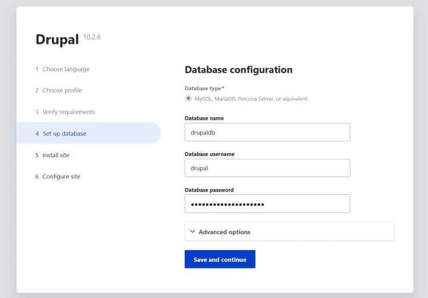Screen dimensions: 428x298
Task: Click the 10.2.6 version number
Action: pyautogui.click(x=92, y=37)
